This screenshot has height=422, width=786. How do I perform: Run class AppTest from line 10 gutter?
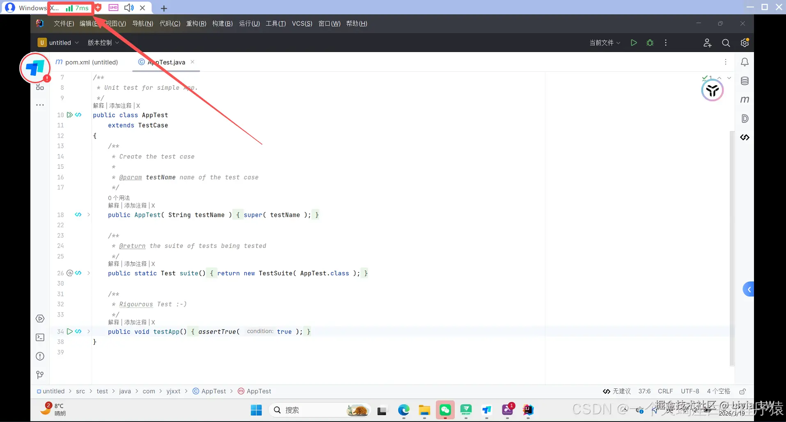[70, 115]
